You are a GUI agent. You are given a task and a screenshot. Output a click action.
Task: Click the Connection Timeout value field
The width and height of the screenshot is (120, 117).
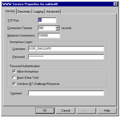point(47,28)
